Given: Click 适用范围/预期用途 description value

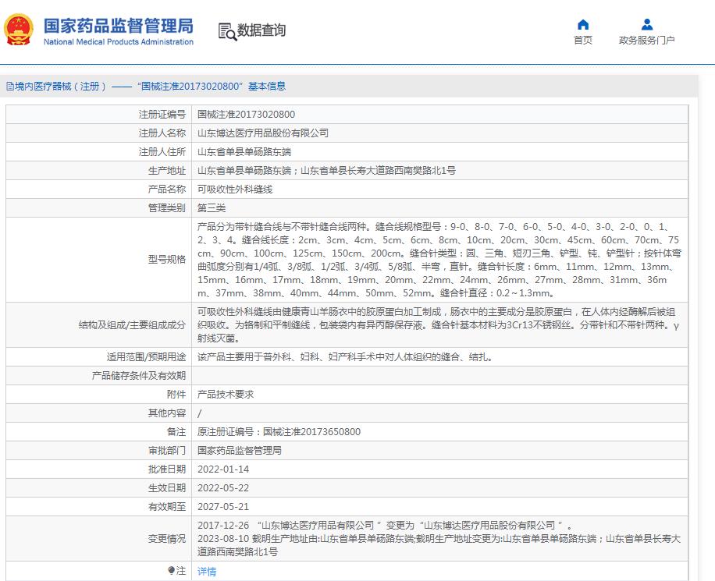Looking at the screenshot, I should pyautogui.click(x=347, y=357).
